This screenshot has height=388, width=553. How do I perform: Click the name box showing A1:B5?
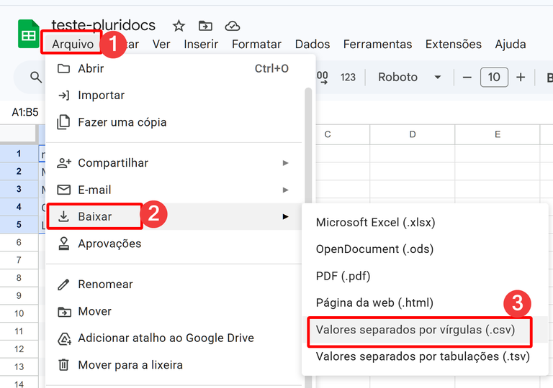24,112
